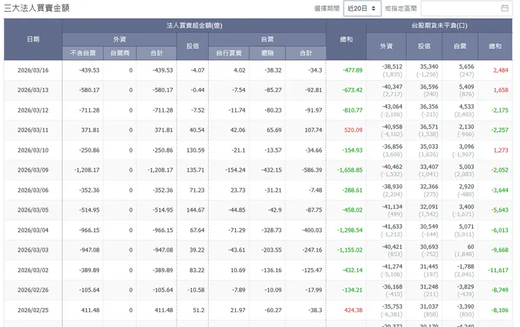Image resolution: width=520 pixels, height=327 pixels.
Task: Click the 36,596 投信 futures value
Action: 429,86
